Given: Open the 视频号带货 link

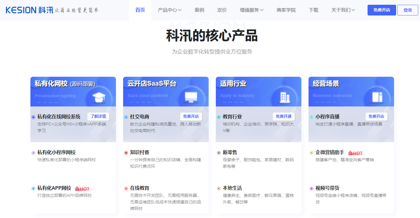Looking at the screenshot, I should click(x=327, y=188).
